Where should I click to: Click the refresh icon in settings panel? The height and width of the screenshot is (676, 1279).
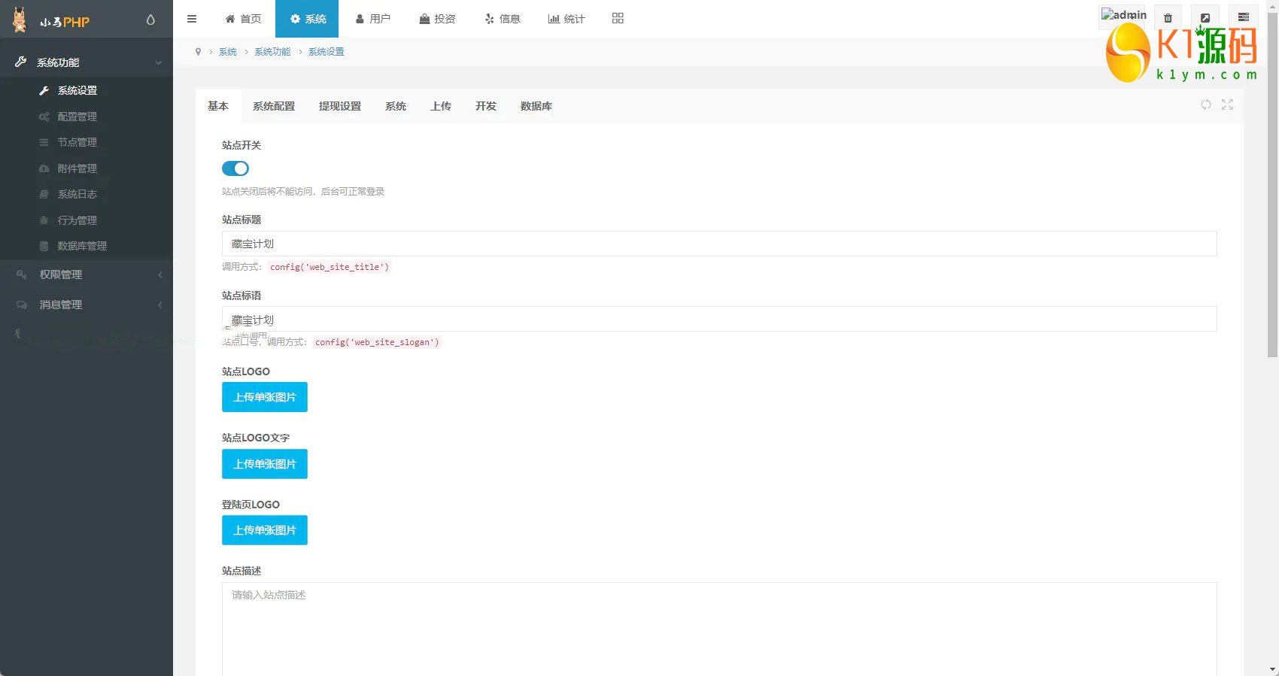click(1206, 105)
